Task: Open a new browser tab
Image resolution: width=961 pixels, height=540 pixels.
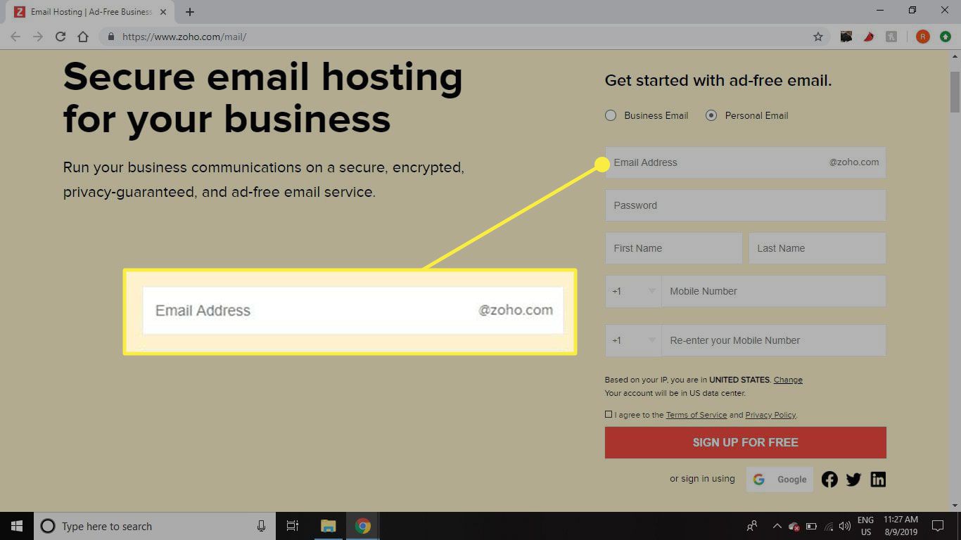Action: coord(190,12)
